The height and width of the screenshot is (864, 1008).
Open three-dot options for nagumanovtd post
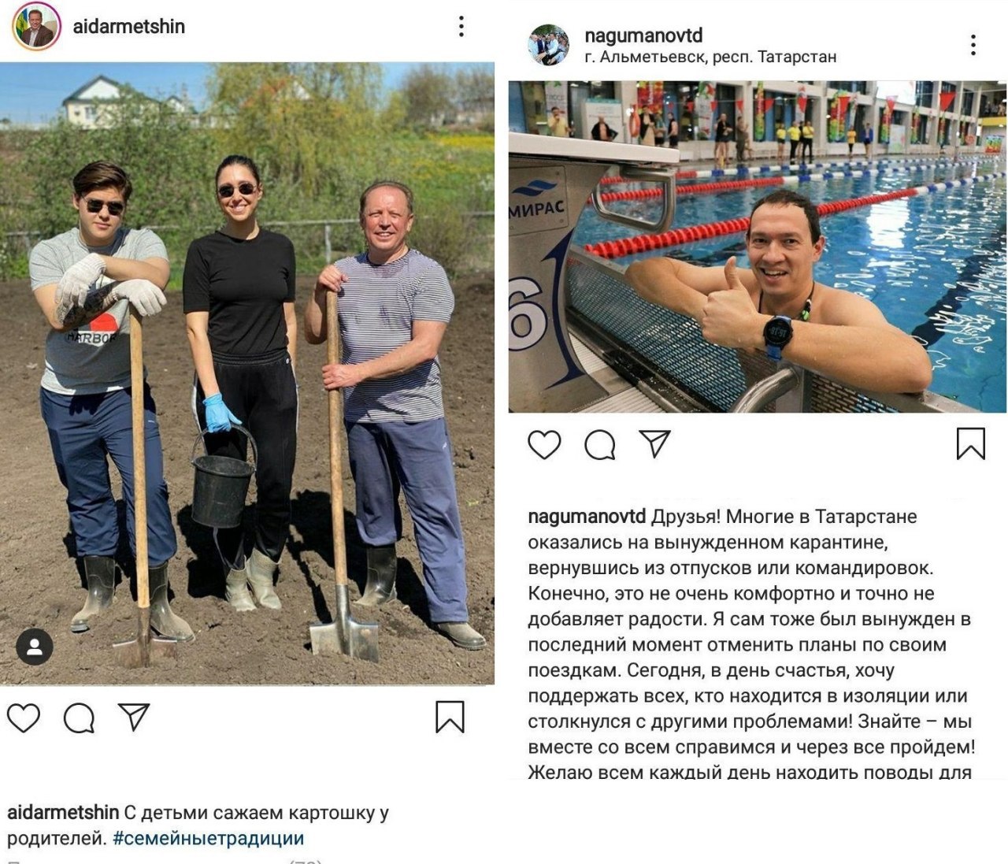coord(974,45)
